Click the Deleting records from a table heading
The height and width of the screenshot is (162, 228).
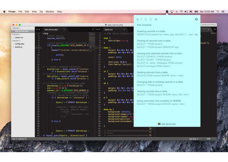click(152, 72)
